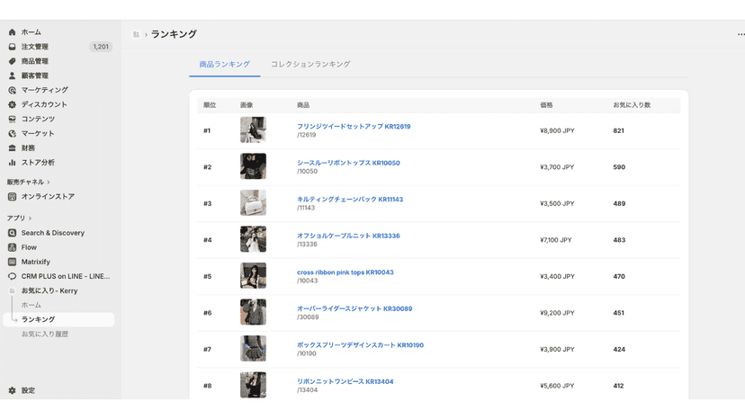Click the settings gear icon

point(13,390)
